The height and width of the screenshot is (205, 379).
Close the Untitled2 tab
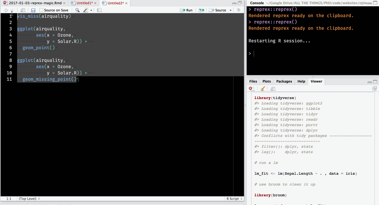pos(127,3)
